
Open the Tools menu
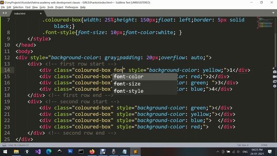click(50, 7)
